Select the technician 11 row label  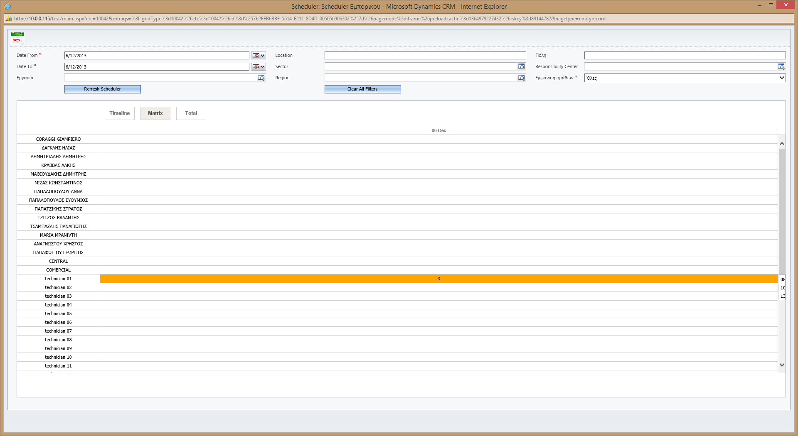coord(59,366)
